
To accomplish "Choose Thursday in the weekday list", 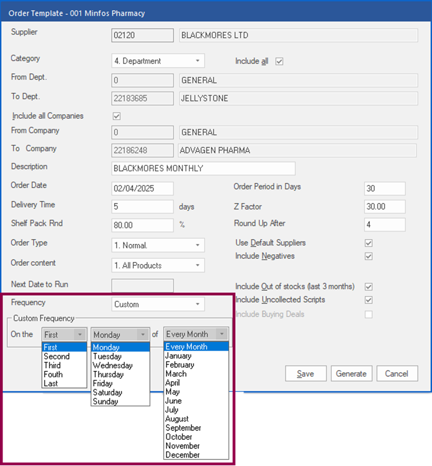I will tap(120, 374).
